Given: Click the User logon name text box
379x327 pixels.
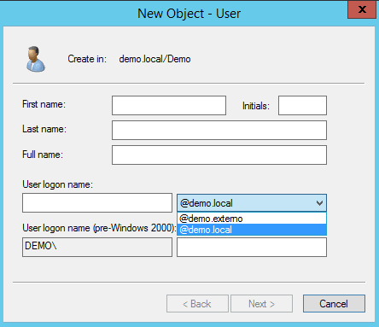Looking at the screenshot, I should point(97,202).
